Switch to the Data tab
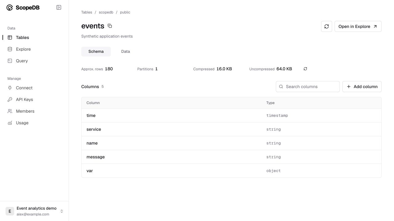The height and width of the screenshot is (221, 394). click(126, 52)
